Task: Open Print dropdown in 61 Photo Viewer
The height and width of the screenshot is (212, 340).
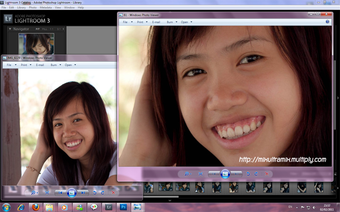Action: (142, 22)
